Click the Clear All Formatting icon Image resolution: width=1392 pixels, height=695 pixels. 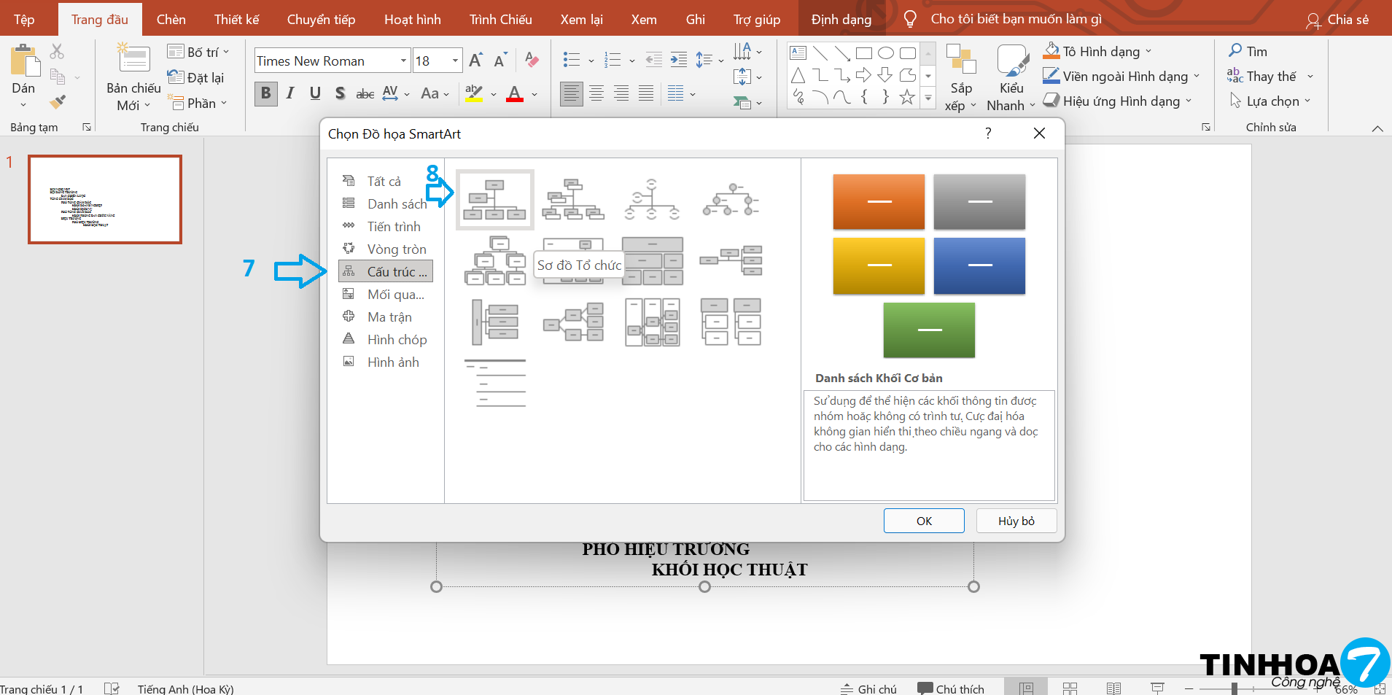click(x=532, y=61)
